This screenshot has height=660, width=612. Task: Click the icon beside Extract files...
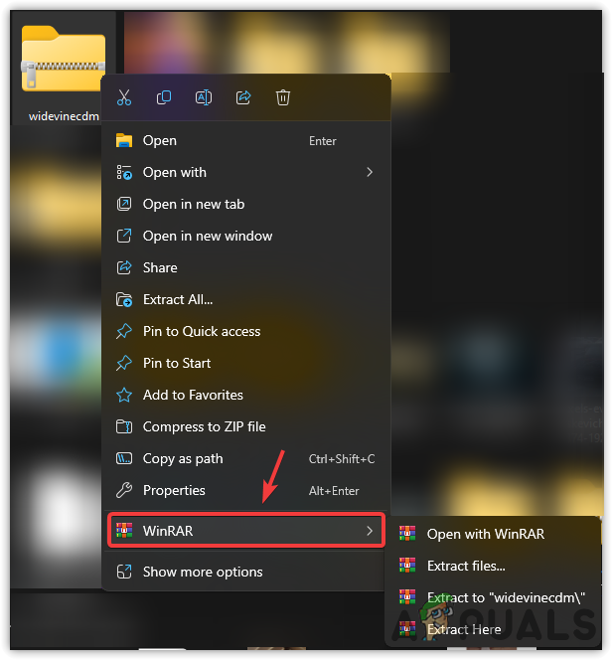pyautogui.click(x=407, y=566)
